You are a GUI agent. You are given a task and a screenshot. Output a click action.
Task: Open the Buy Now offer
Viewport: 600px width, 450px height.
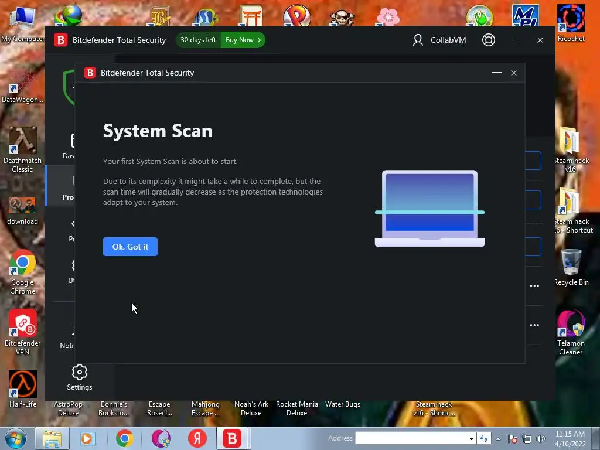243,40
